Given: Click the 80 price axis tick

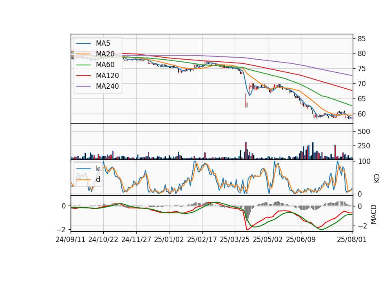Looking at the screenshot, I should pos(361,54).
